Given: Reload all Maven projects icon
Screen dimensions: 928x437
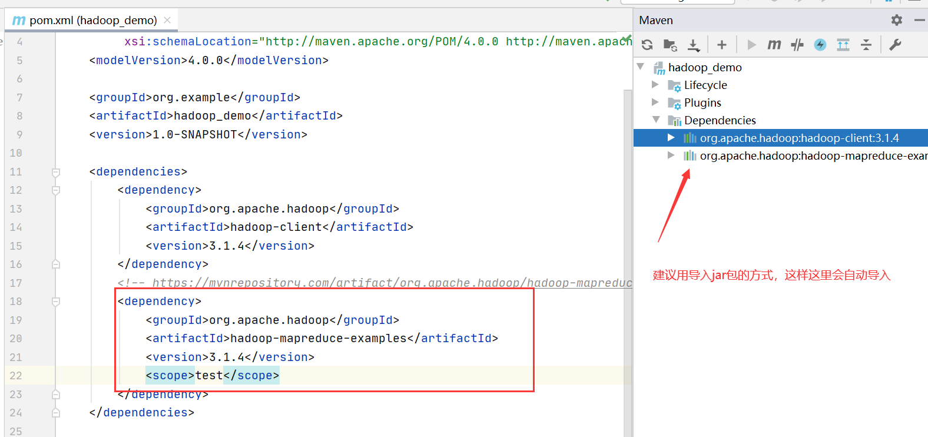Looking at the screenshot, I should (x=647, y=45).
